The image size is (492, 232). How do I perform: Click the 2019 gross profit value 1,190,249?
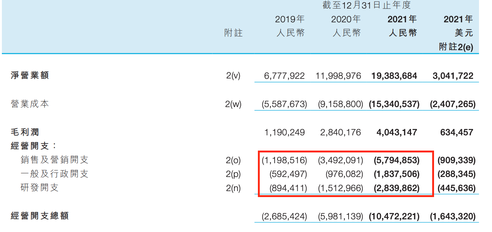pos(285,132)
